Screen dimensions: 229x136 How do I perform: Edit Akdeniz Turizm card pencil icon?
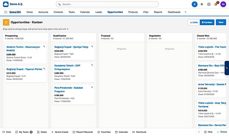pyautogui.click(x=44, y=47)
